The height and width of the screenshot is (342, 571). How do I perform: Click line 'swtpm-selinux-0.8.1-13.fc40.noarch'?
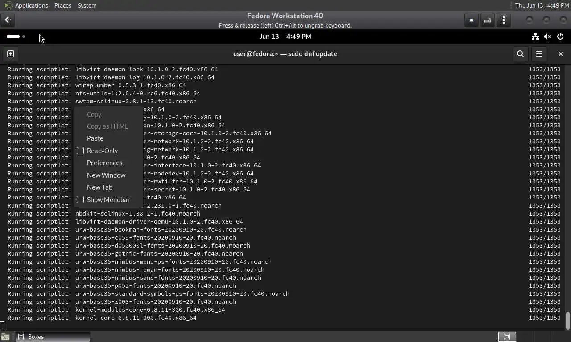[x=136, y=102]
